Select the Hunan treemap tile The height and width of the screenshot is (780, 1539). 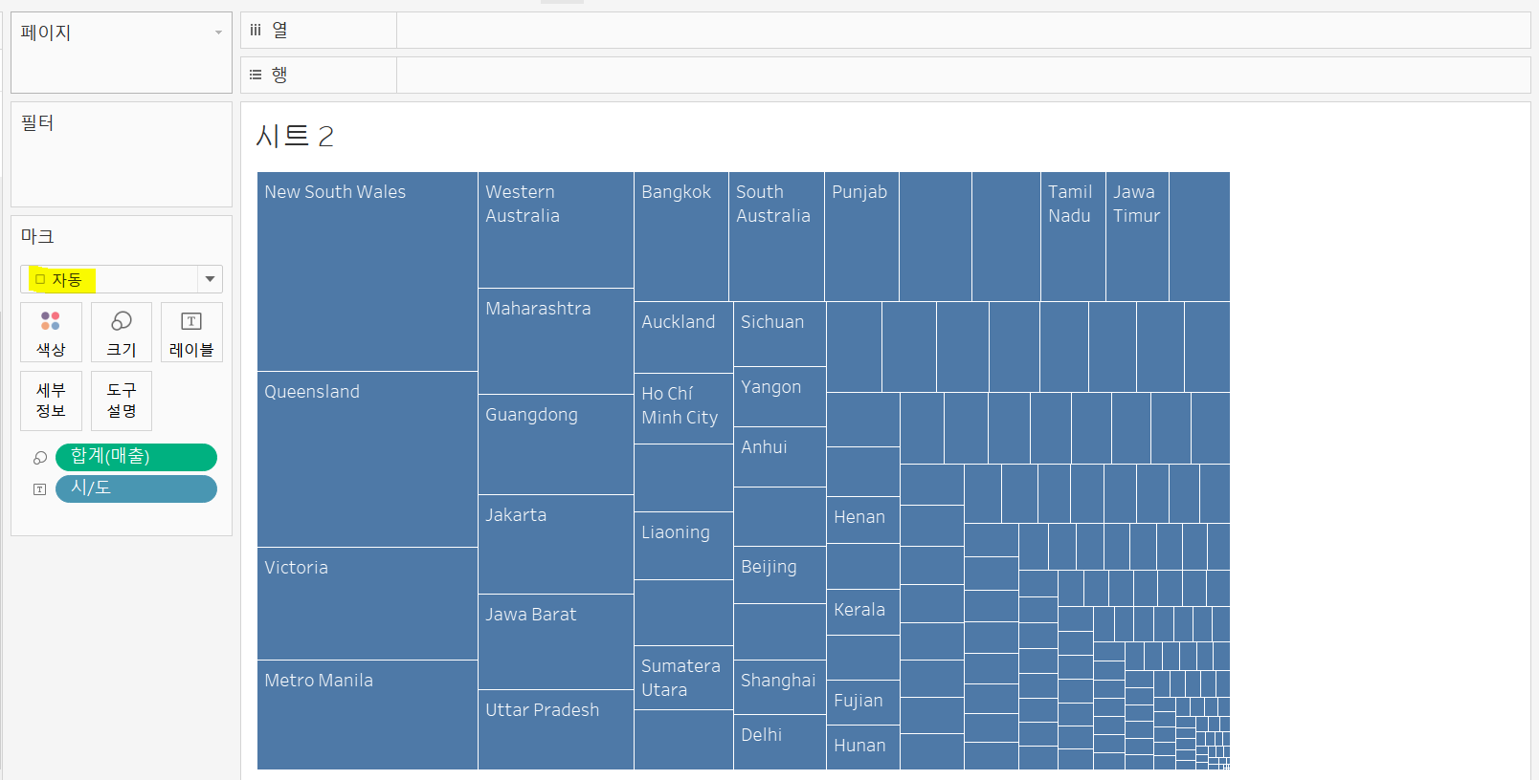863,747
